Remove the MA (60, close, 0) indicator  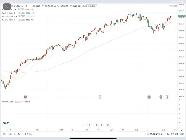point(24,20)
